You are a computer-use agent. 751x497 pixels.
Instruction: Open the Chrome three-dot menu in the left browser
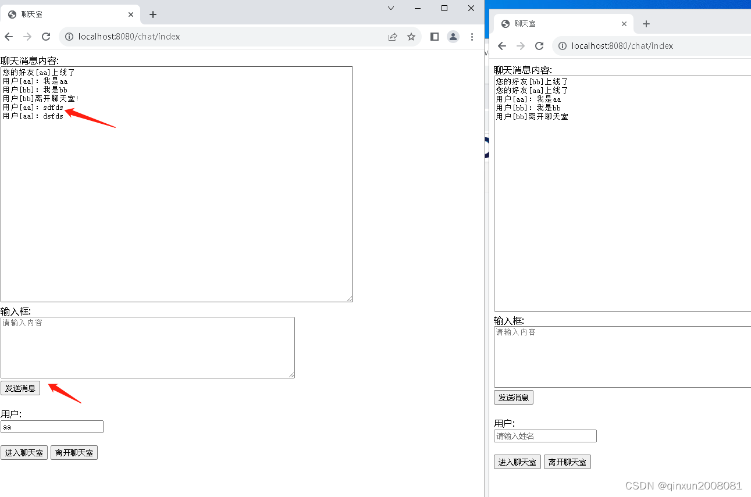coord(472,36)
